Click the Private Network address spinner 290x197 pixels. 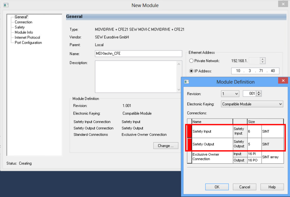tap(263, 61)
